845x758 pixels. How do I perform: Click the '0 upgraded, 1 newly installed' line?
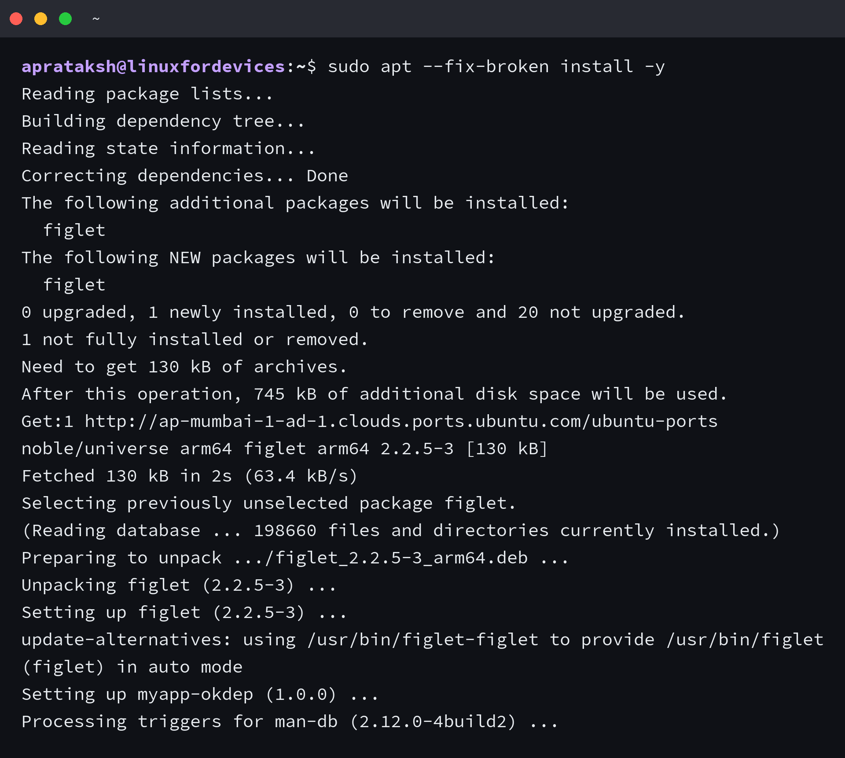point(353,313)
